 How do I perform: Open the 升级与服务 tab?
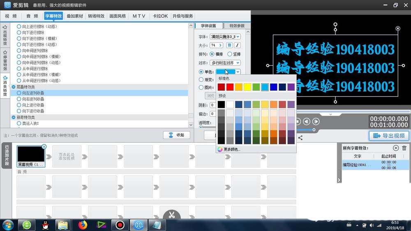tap(183, 16)
